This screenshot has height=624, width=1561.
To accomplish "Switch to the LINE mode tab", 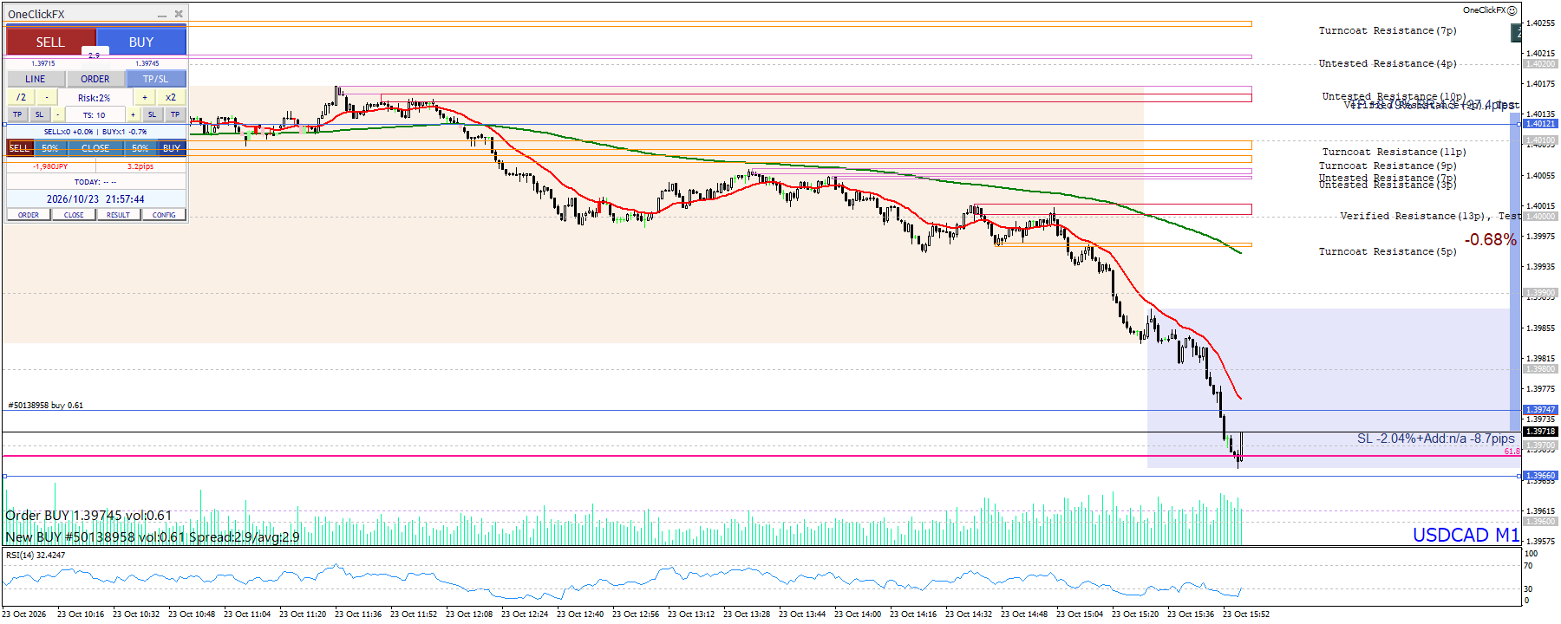I will [36, 79].
